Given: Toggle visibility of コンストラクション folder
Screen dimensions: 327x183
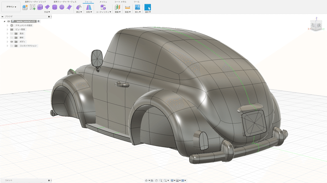Looking at the screenshot, I should (x=12, y=46).
